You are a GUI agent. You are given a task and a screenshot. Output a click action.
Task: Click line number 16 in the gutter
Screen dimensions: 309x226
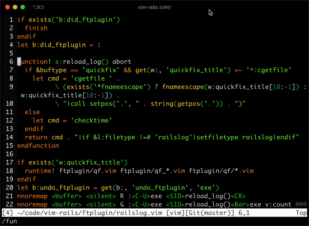point(10,154)
